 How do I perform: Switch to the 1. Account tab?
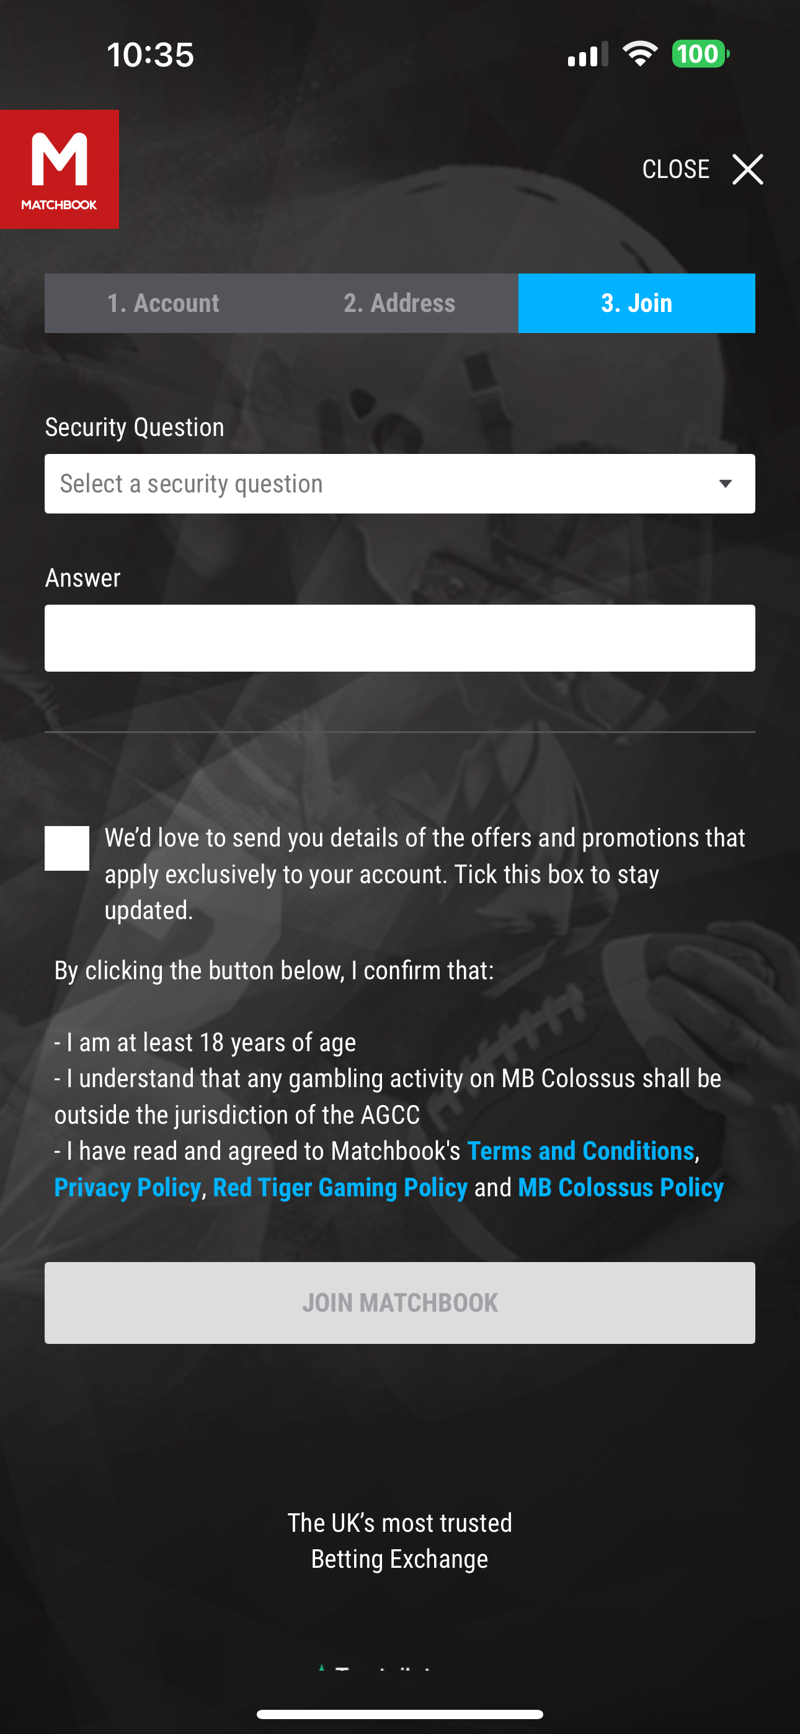point(163,303)
